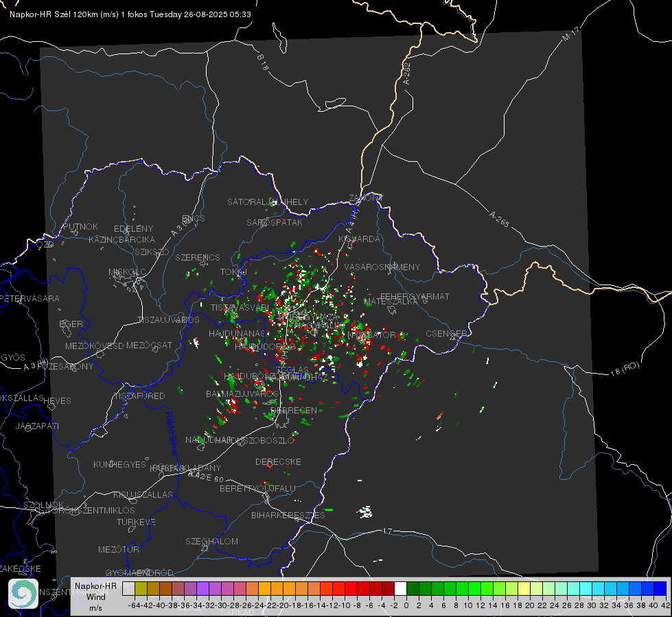Click the map title 'Napkor-HR Szél 120km' text
Image resolution: width=672 pixels, height=617 pixels.
click(x=54, y=14)
